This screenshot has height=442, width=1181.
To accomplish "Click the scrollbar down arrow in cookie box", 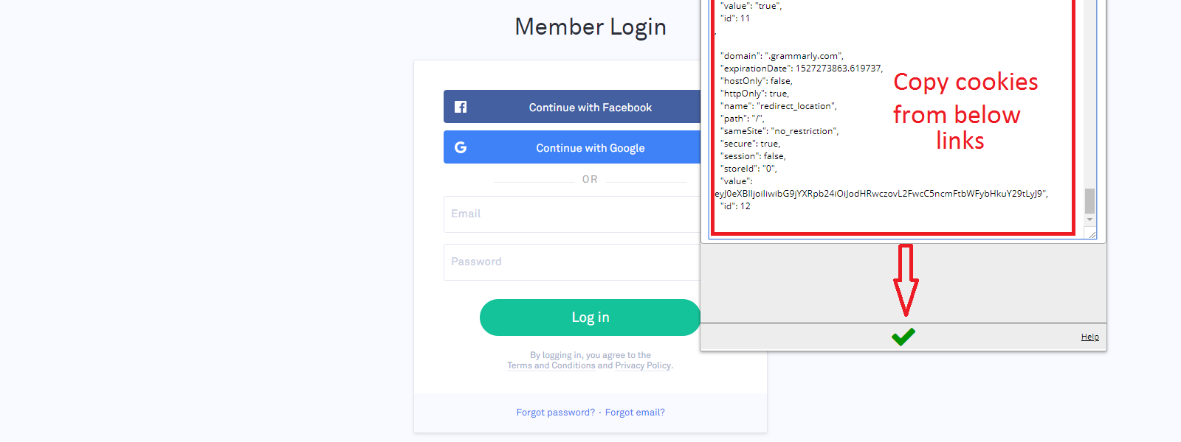I will 1089,220.
